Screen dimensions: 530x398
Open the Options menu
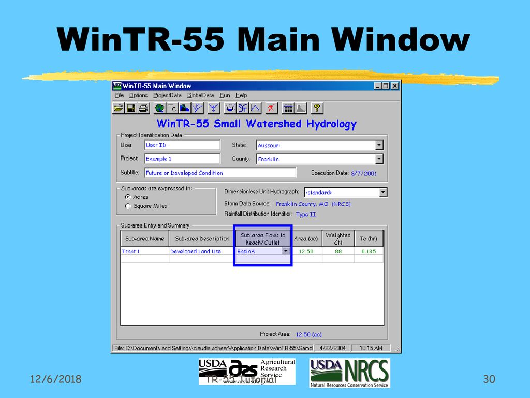[138, 95]
